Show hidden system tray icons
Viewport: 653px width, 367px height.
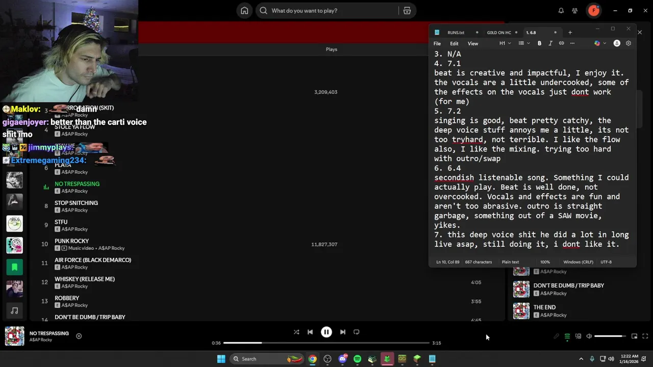[x=581, y=359]
